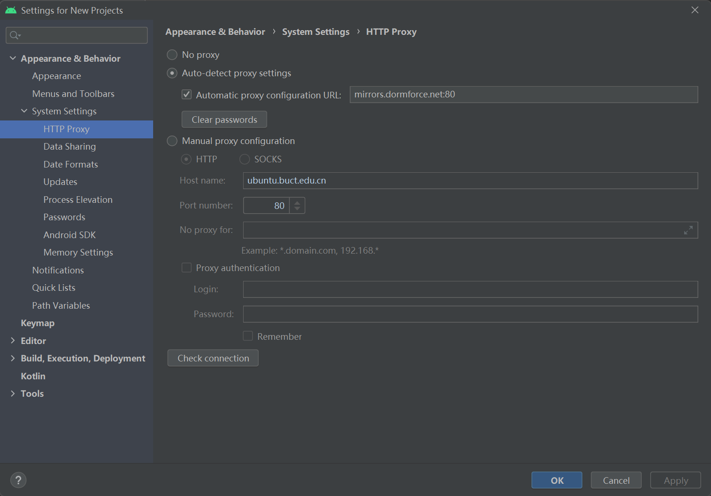This screenshot has height=496, width=711.
Task: Select the Data Sharing settings page
Action: [x=70, y=146]
